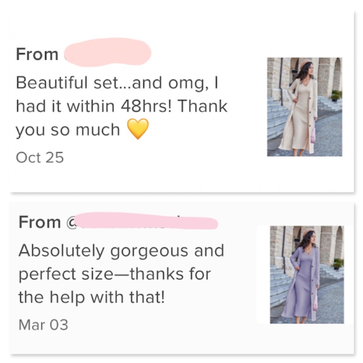Click the "perfect size—thanks for" line
Viewport: 363px width, 363px height.
(114, 274)
